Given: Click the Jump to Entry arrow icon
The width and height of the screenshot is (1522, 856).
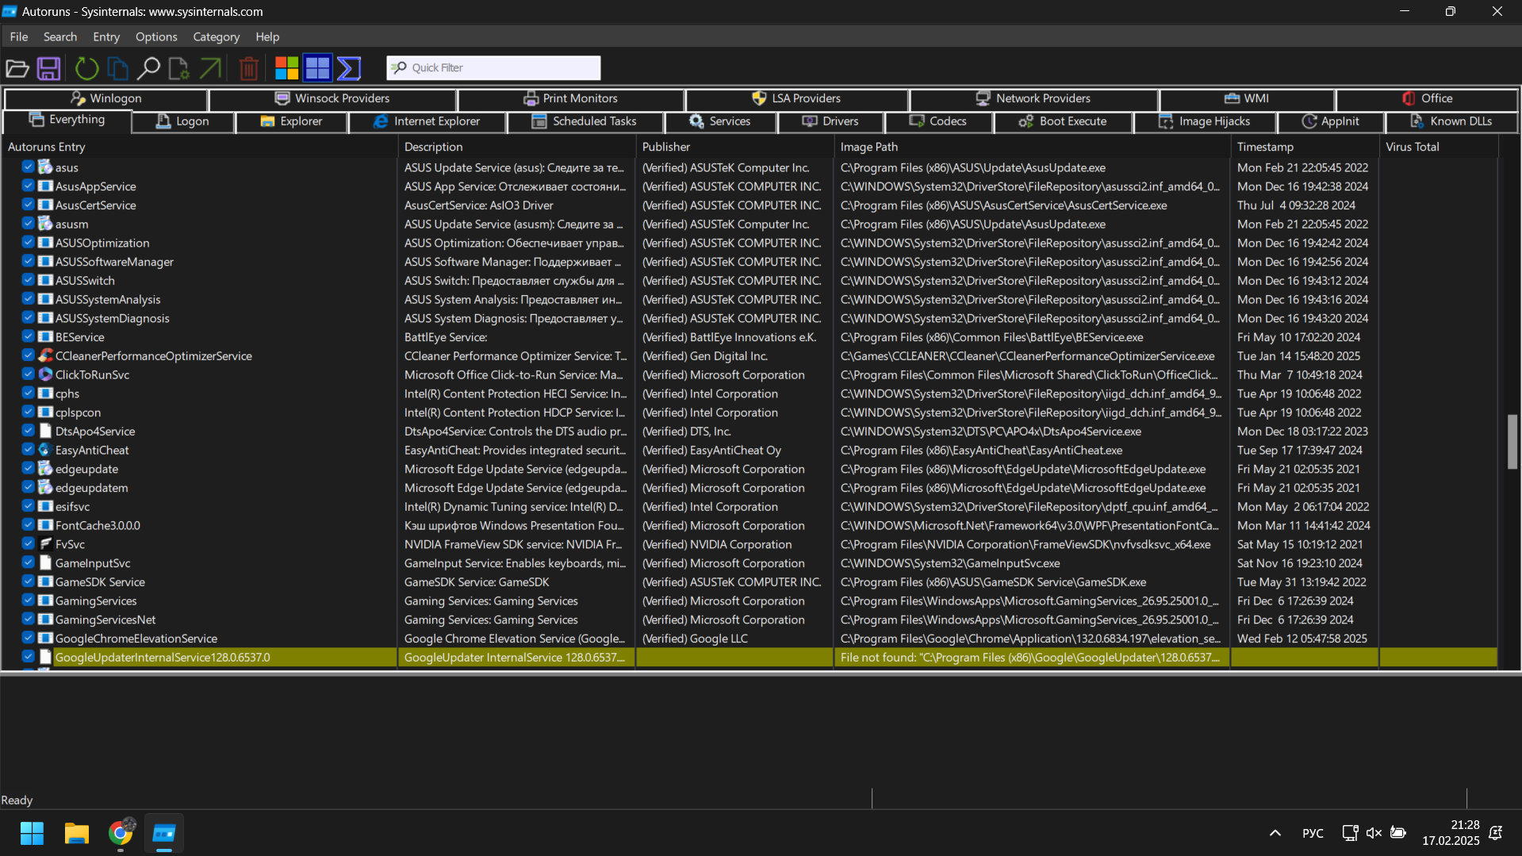Looking at the screenshot, I should click(x=210, y=68).
